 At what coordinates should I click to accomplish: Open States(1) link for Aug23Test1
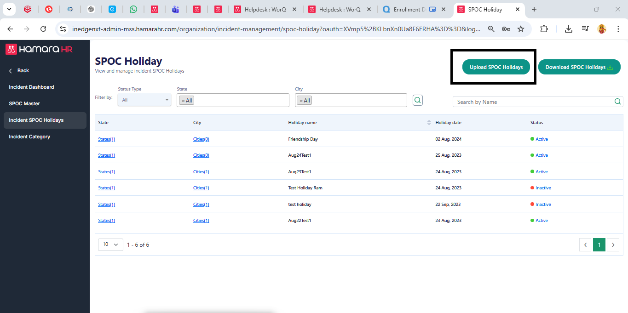[106, 171]
